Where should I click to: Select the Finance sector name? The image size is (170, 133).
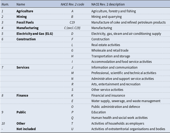22,95
